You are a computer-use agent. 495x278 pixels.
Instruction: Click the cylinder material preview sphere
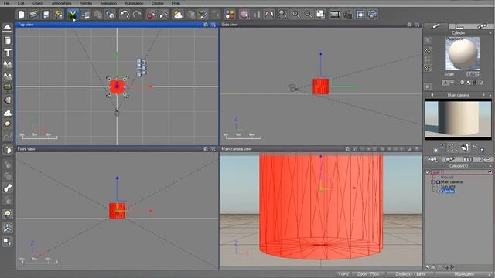(463, 53)
